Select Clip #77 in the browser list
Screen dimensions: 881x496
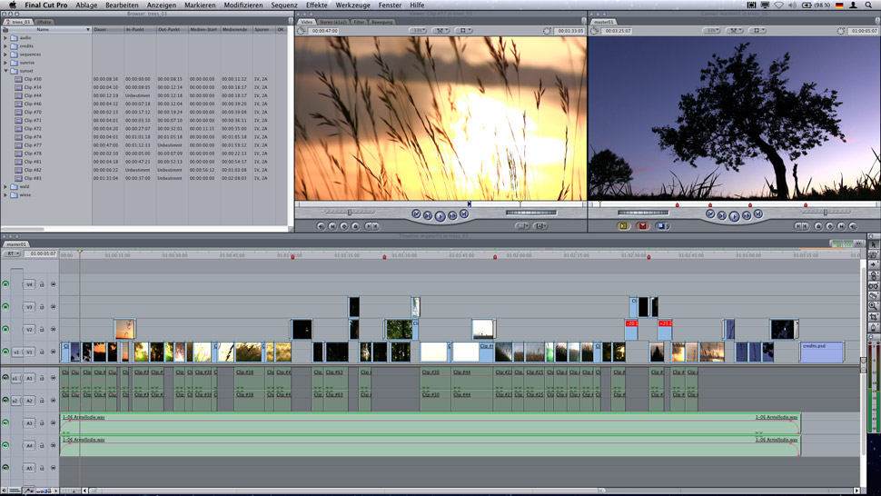pos(32,145)
